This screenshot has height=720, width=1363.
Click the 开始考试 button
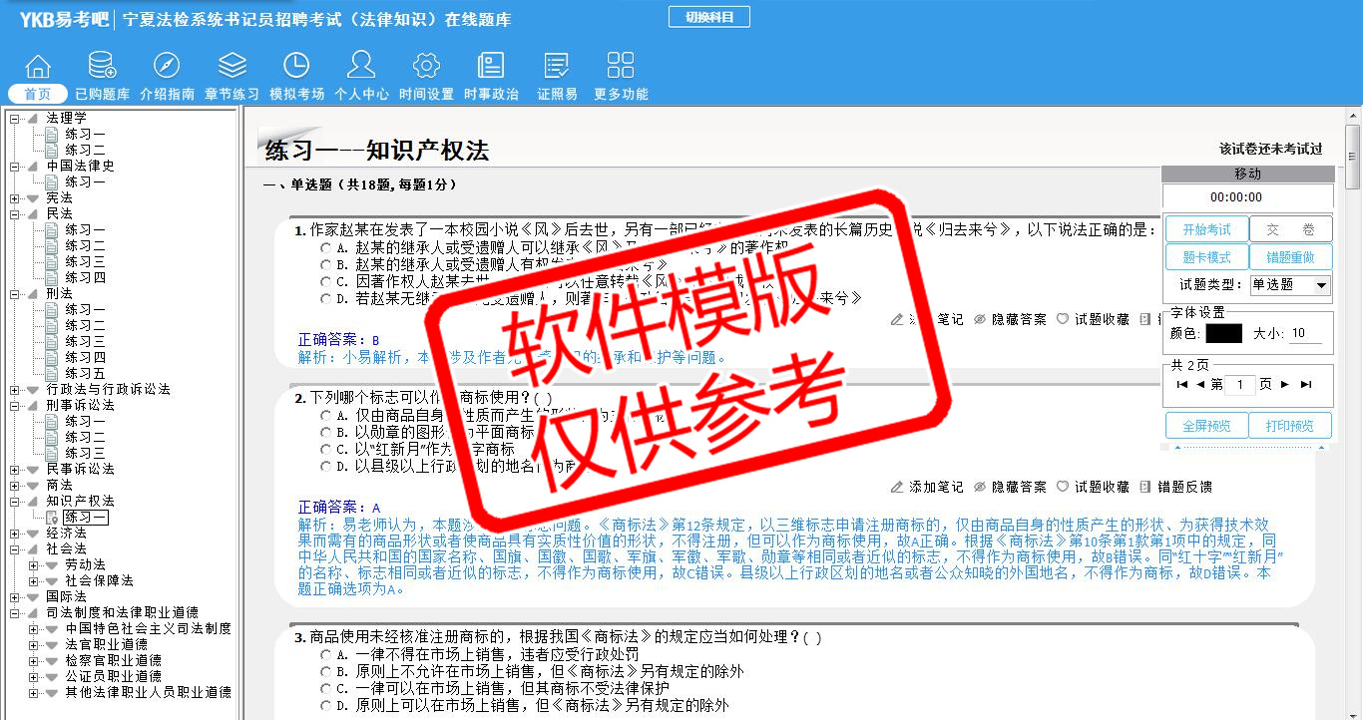pyautogui.click(x=1206, y=229)
